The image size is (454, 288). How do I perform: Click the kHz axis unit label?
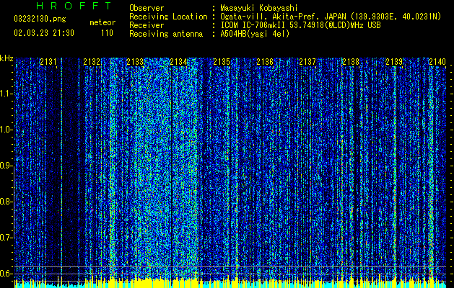6,58
